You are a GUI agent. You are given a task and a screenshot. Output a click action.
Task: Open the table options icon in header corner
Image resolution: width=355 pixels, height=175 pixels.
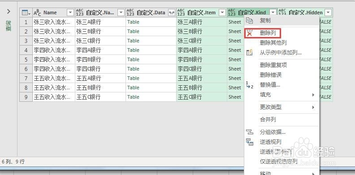[26, 12]
